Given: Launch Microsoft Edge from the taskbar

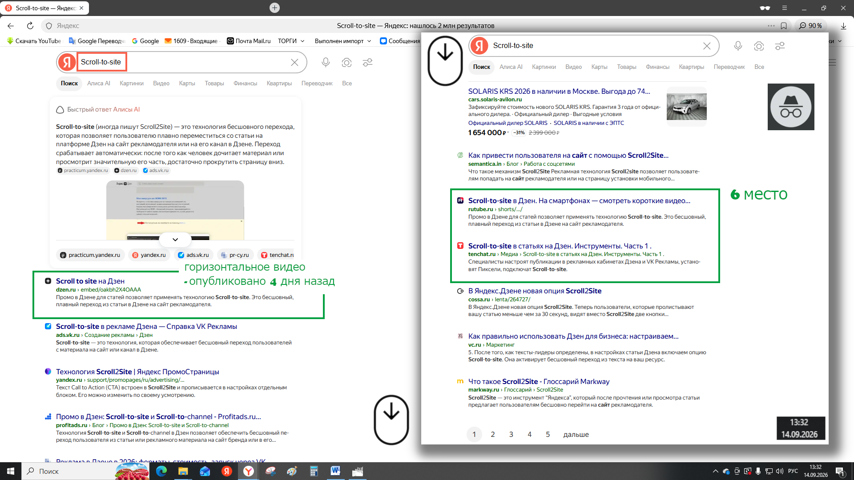Looking at the screenshot, I should click(161, 471).
